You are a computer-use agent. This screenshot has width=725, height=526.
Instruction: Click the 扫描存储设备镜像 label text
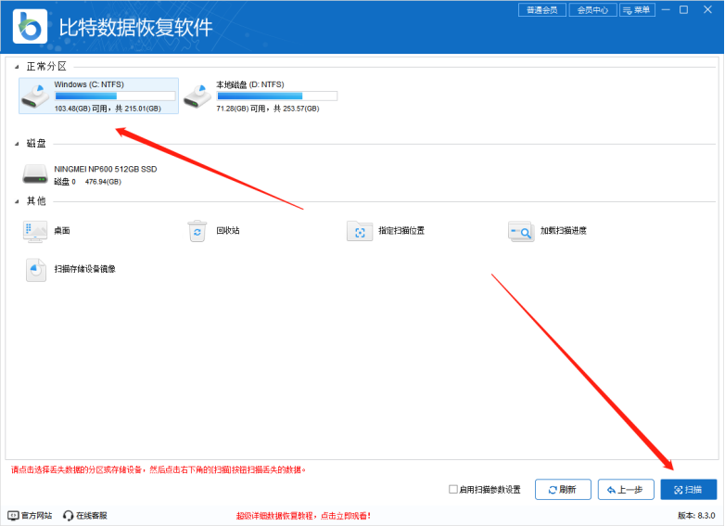point(85,269)
